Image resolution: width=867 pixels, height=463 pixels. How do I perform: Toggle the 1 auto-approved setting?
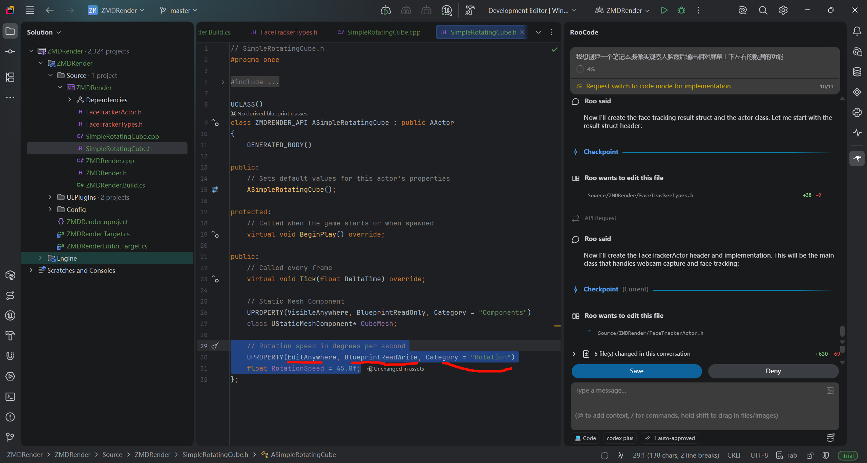click(x=670, y=438)
